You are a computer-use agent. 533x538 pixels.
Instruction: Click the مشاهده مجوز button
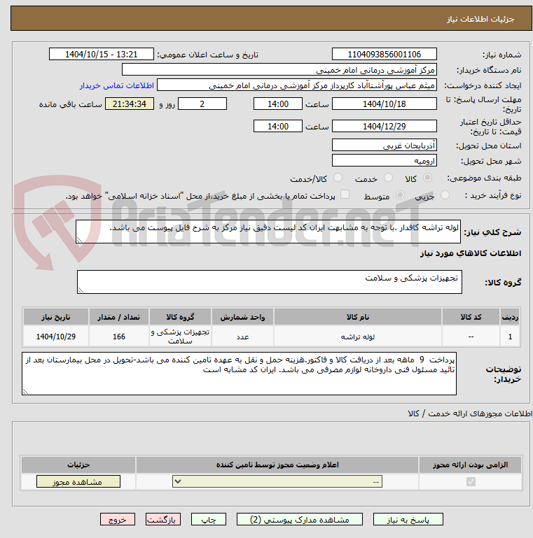tap(78, 482)
